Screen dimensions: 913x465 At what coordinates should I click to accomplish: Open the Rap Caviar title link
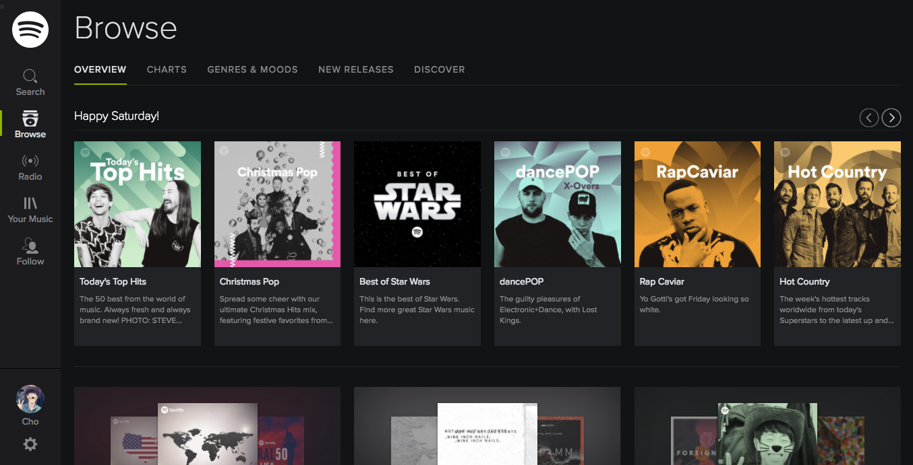coord(661,281)
